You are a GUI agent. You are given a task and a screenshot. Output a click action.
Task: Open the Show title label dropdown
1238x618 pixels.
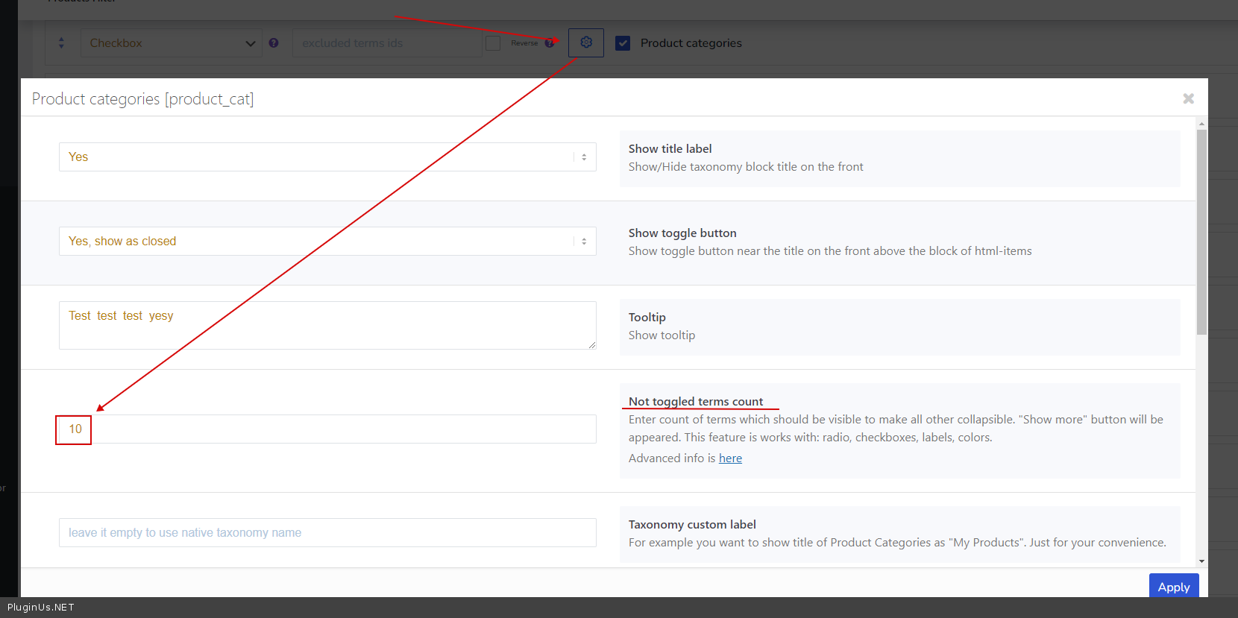pos(327,157)
